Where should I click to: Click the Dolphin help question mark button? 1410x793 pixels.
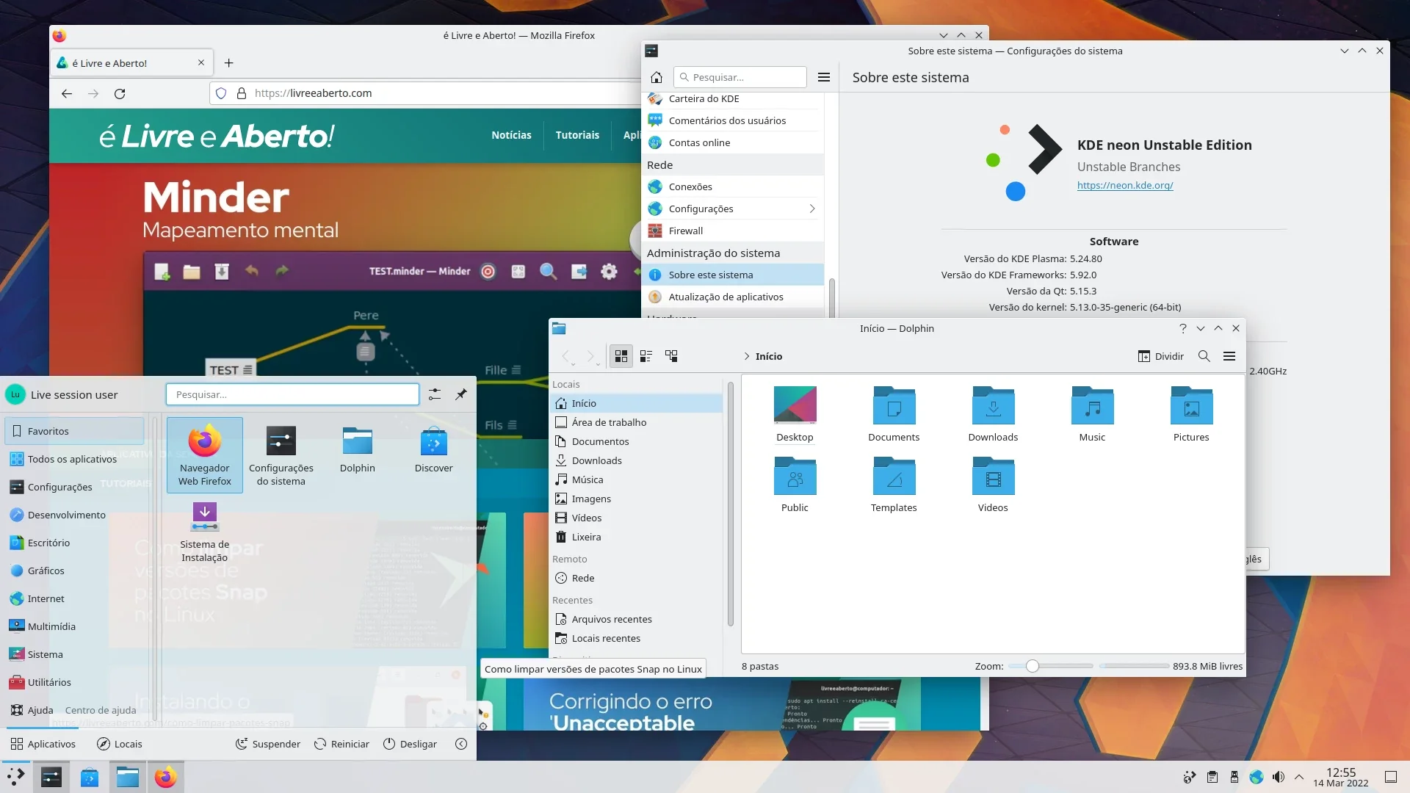(x=1182, y=328)
